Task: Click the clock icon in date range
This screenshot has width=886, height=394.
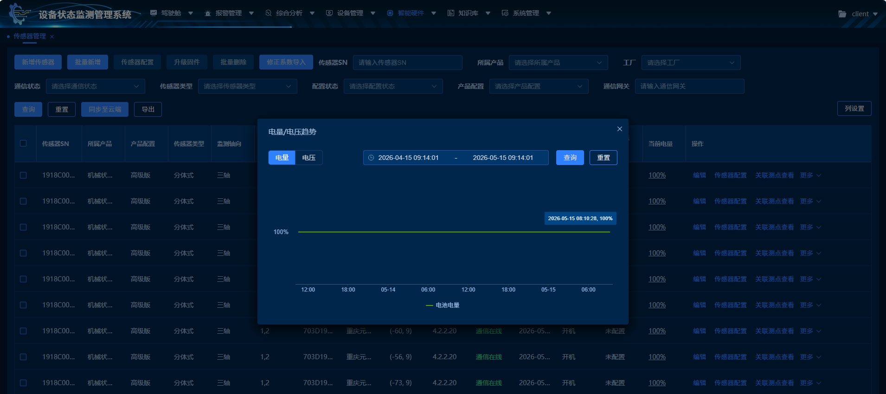Action: coord(371,158)
